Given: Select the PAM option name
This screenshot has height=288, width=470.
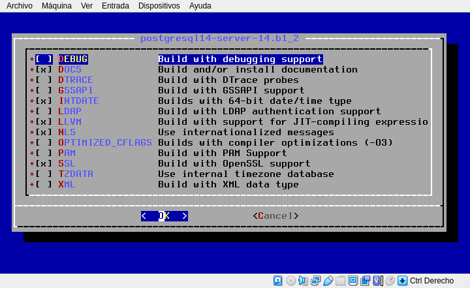Looking at the screenshot, I should 67,153.
